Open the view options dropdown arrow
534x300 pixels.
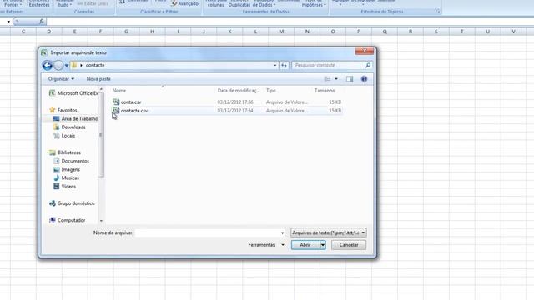click(336, 79)
